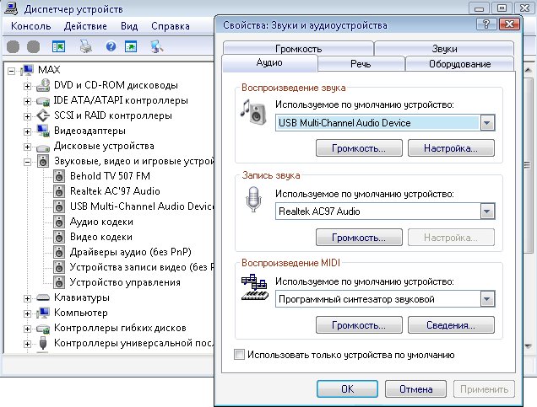Image resolution: width=537 pixels, height=407 pixels.
Task: Open the default playback device dropdown
Action: tap(486, 123)
